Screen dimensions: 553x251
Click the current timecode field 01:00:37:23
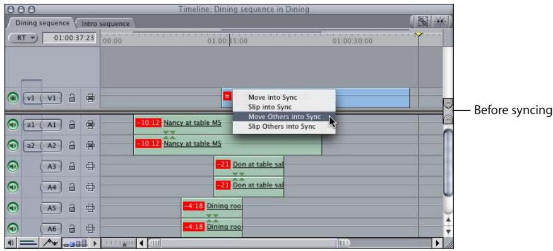(x=69, y=38)
